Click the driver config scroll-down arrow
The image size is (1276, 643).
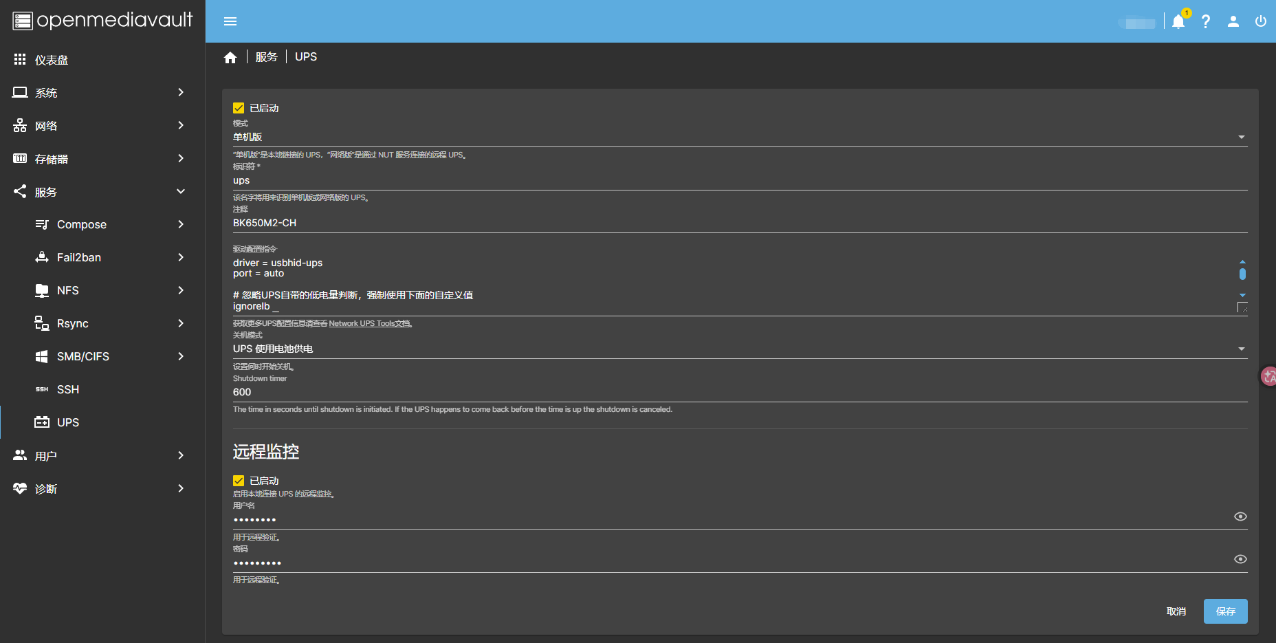click(x=1242, y=295)
